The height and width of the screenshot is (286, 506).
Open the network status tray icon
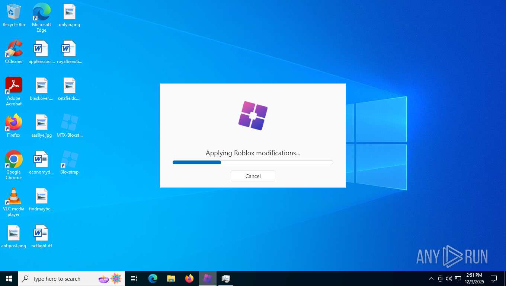[x=458, y=279]
